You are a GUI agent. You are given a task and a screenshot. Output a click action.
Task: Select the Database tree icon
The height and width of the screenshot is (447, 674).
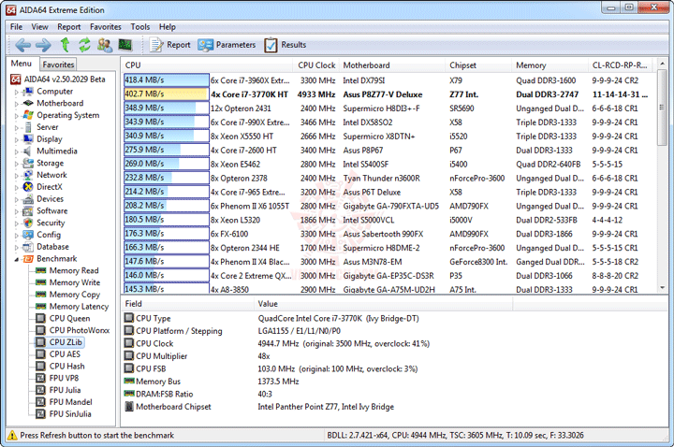[28, 247]
